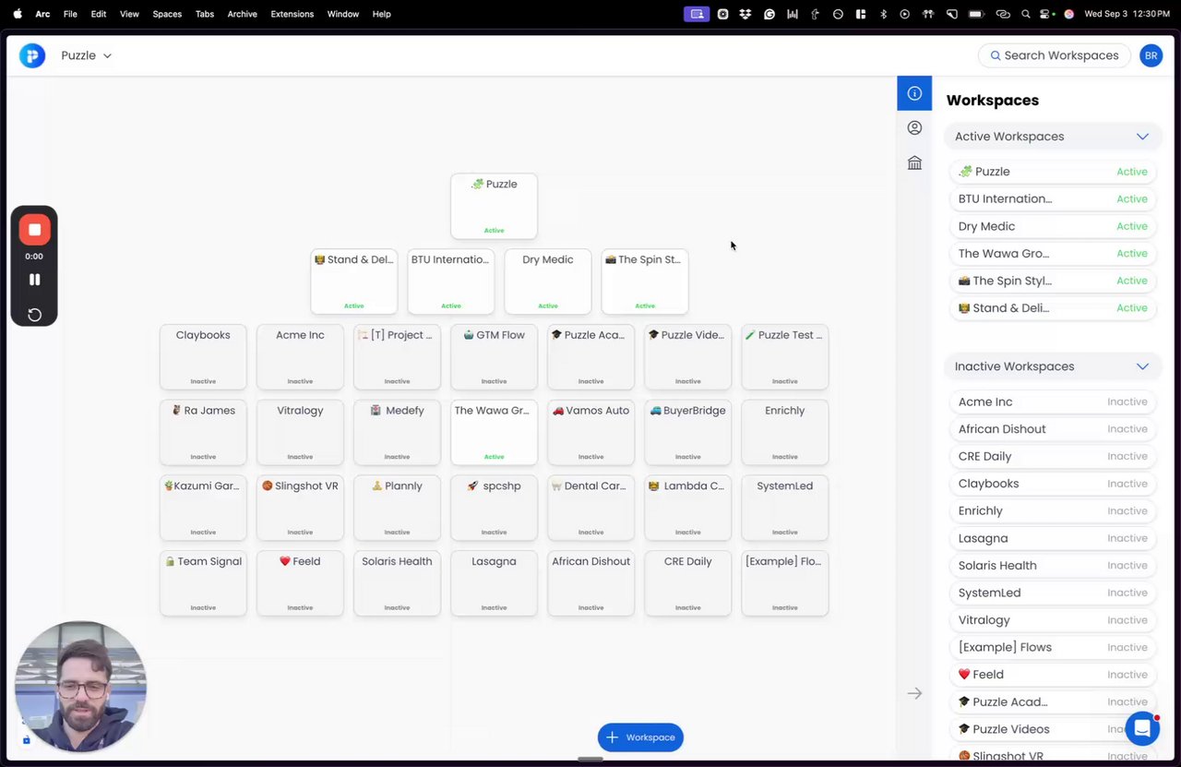Click the battery icon in menu bar
This screenshot has width=1181, height=767.
click(976, 14)
